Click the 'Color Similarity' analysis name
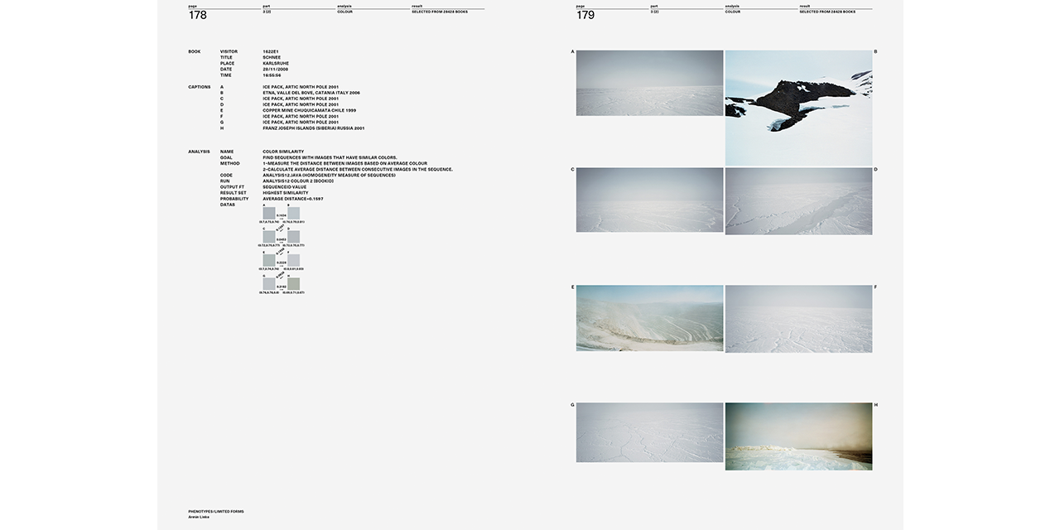Image resolution: width=1060 pixels, height=530 pixels. [283, 152]
